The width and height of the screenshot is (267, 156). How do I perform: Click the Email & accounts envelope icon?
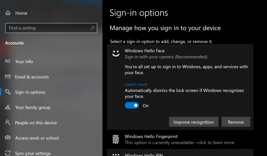8,77
